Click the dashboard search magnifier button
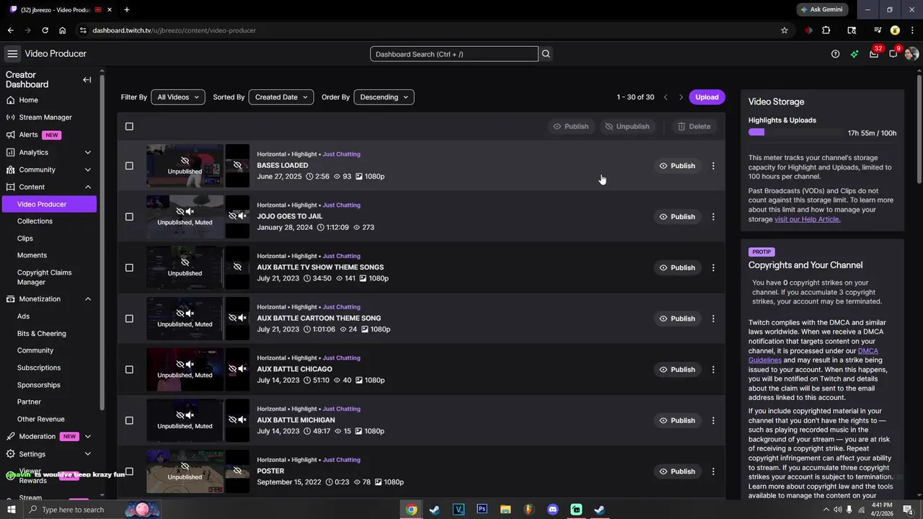 (546, 54)
